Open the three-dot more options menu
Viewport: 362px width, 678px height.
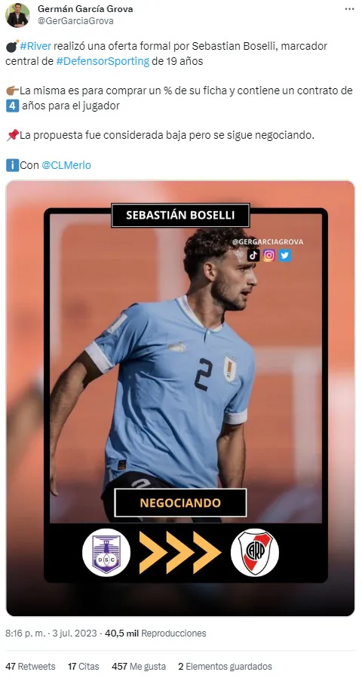349,9
